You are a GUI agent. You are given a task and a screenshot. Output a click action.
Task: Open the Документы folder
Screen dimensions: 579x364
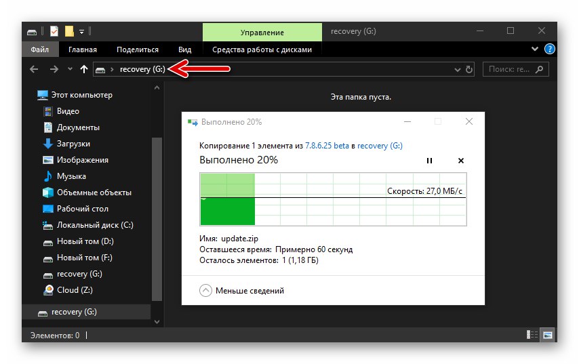click(78, 127)
